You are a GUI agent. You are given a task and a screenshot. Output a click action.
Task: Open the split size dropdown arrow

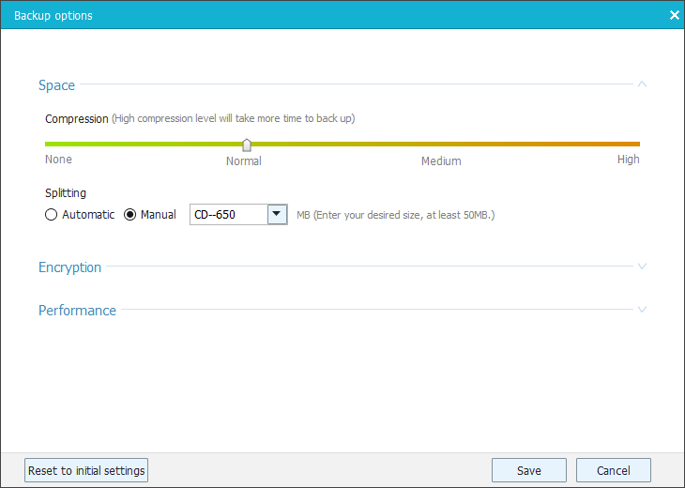point(277,215)
